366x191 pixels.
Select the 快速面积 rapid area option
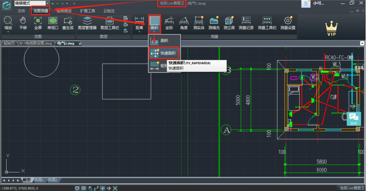click(164, 53)
